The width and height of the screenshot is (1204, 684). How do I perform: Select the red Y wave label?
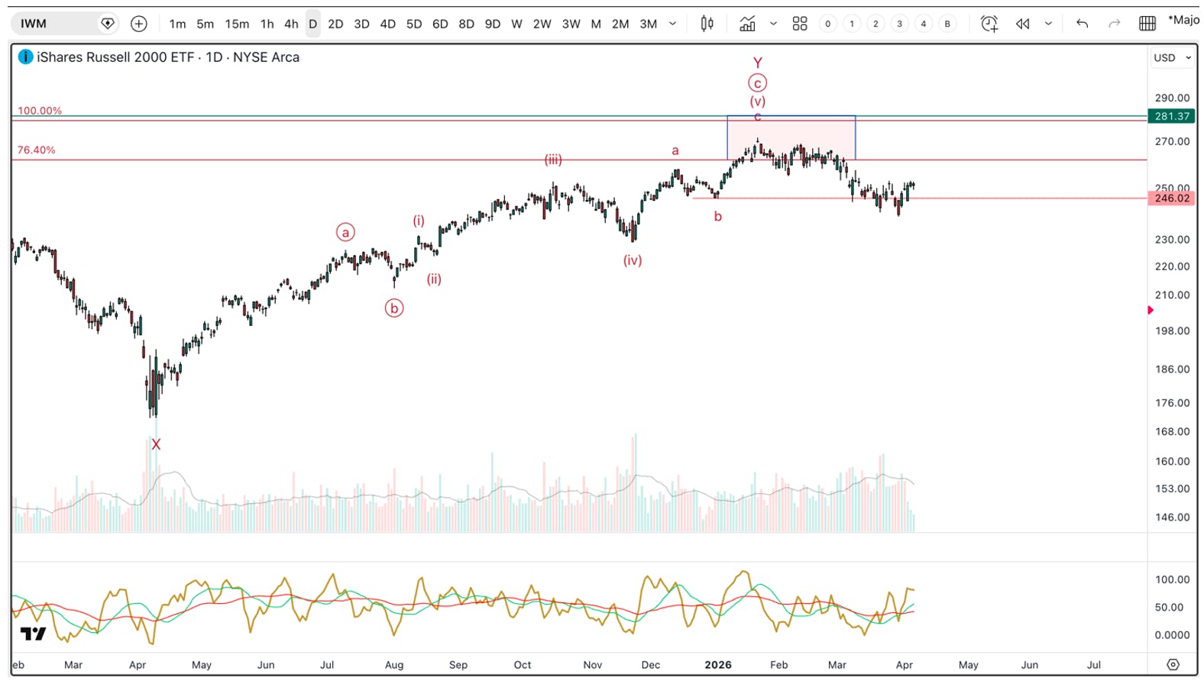[x=757, y=63]
